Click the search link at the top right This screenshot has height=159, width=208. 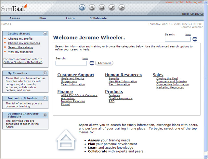tap(170, 2)
